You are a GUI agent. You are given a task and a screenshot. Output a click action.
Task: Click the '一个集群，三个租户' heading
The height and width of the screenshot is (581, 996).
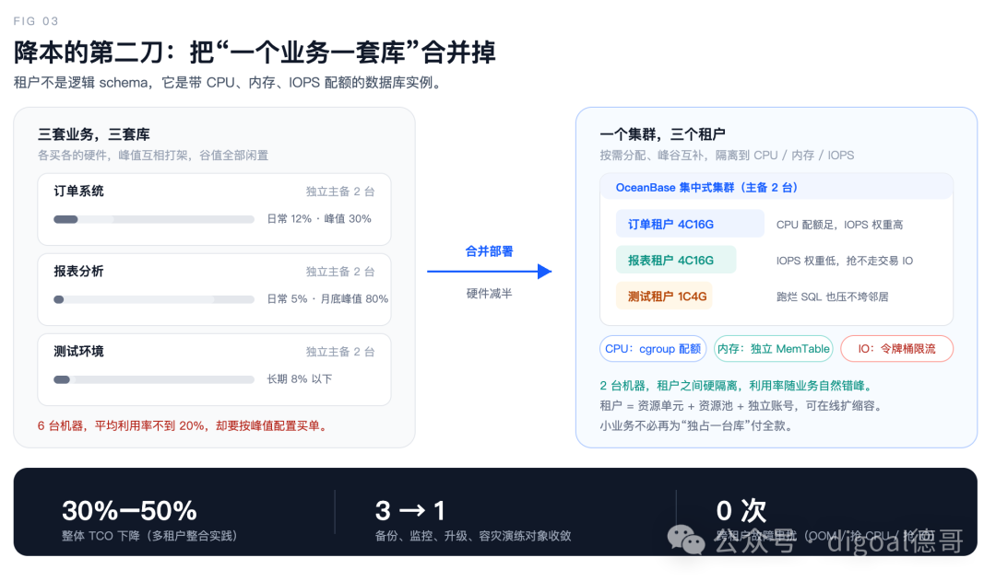(x=662, y=134)
